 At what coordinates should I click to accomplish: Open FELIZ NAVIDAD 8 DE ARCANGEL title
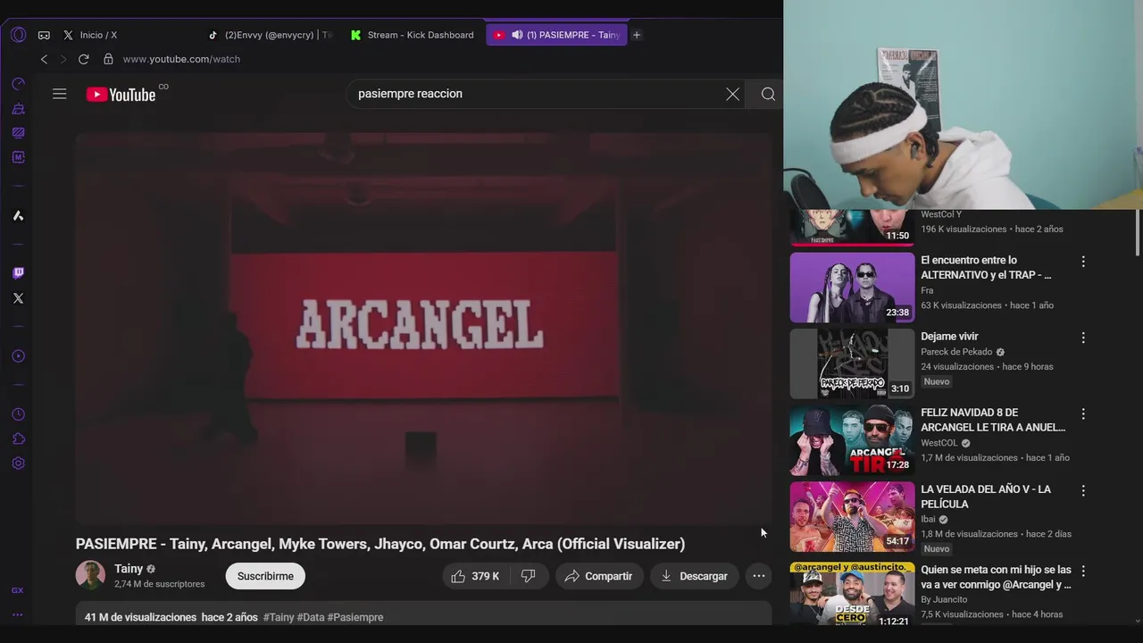(993, 420)
